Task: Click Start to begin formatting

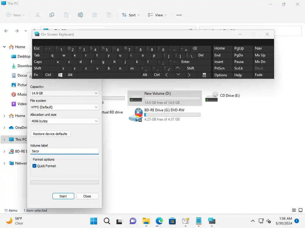Action: (x=63, y=196)
